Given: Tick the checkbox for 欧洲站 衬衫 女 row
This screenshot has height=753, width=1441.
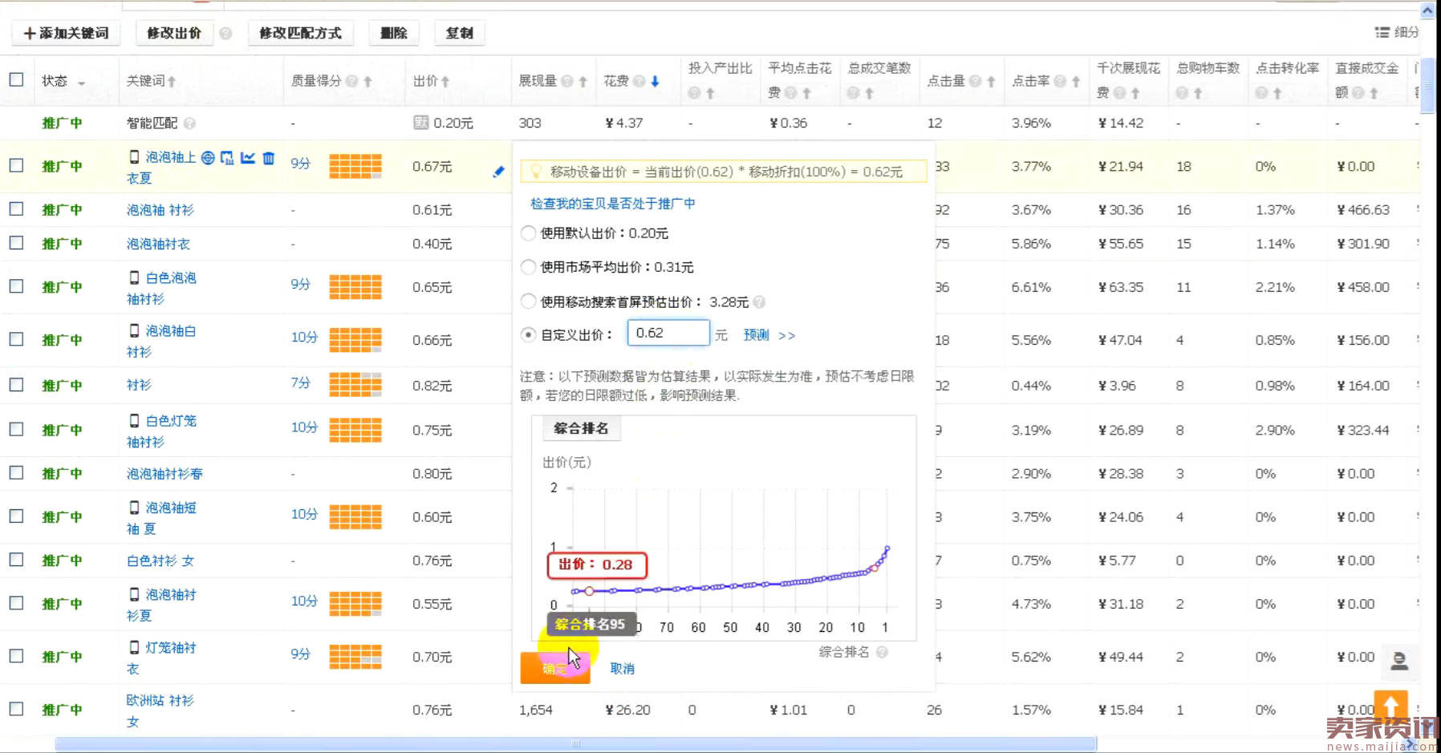Looking at the screenshot, I should point(16,709).
